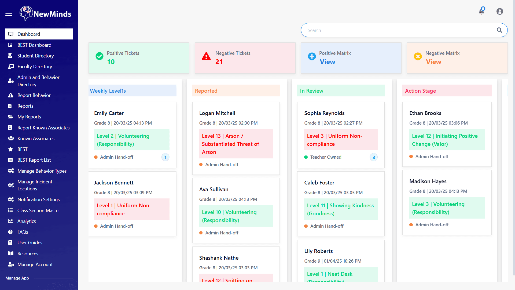Click the user profile avatar icon
This screenshot has width=515, height=290.
click(499, 12)
